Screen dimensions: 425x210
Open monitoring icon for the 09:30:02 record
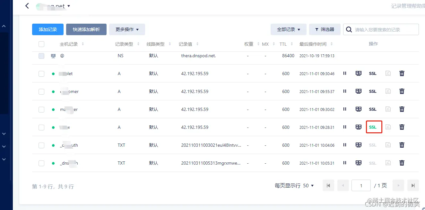359,109
